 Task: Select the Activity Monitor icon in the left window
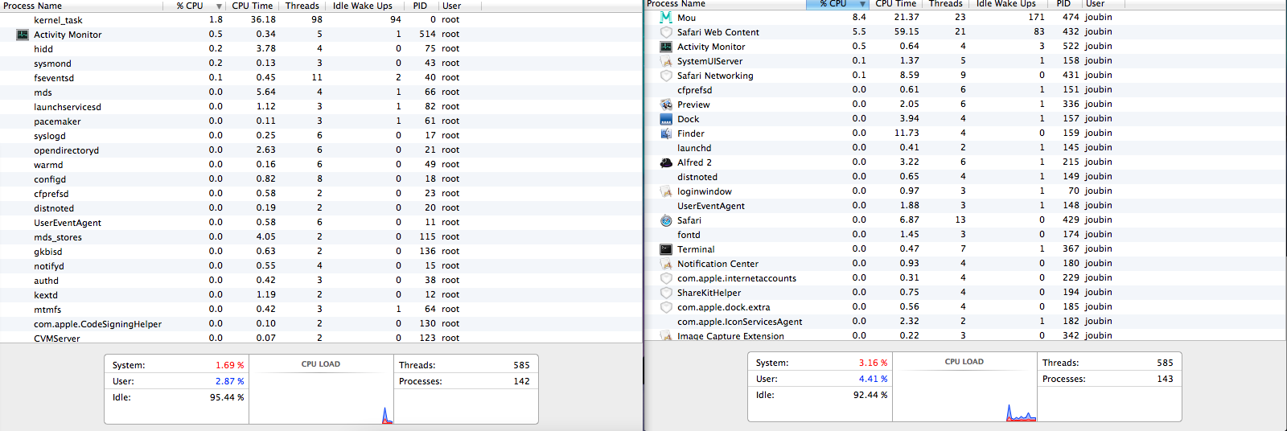pyautogui.click(x=23, y=35)
